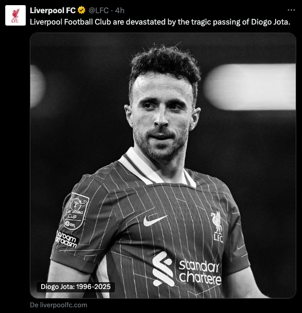Click the large blurred light in photo background
Image resolution: width=302 pixels, height=313 pixels.
[250, 87]
